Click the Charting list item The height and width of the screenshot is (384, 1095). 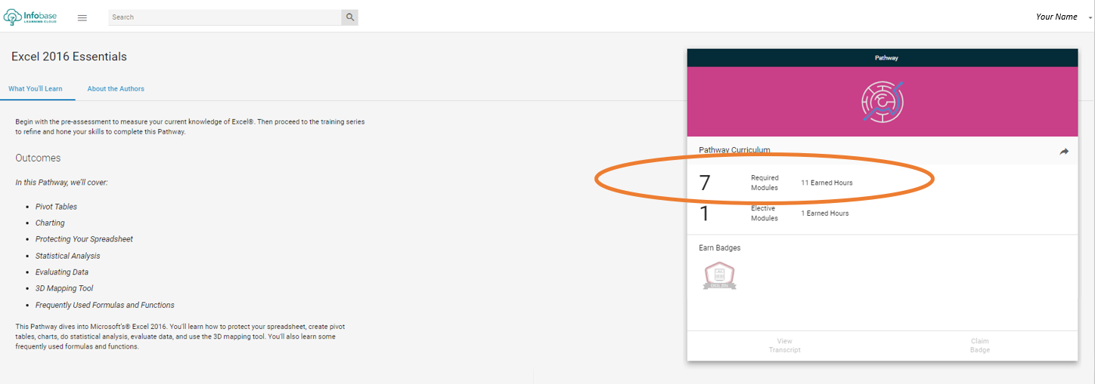click(50, 223)
